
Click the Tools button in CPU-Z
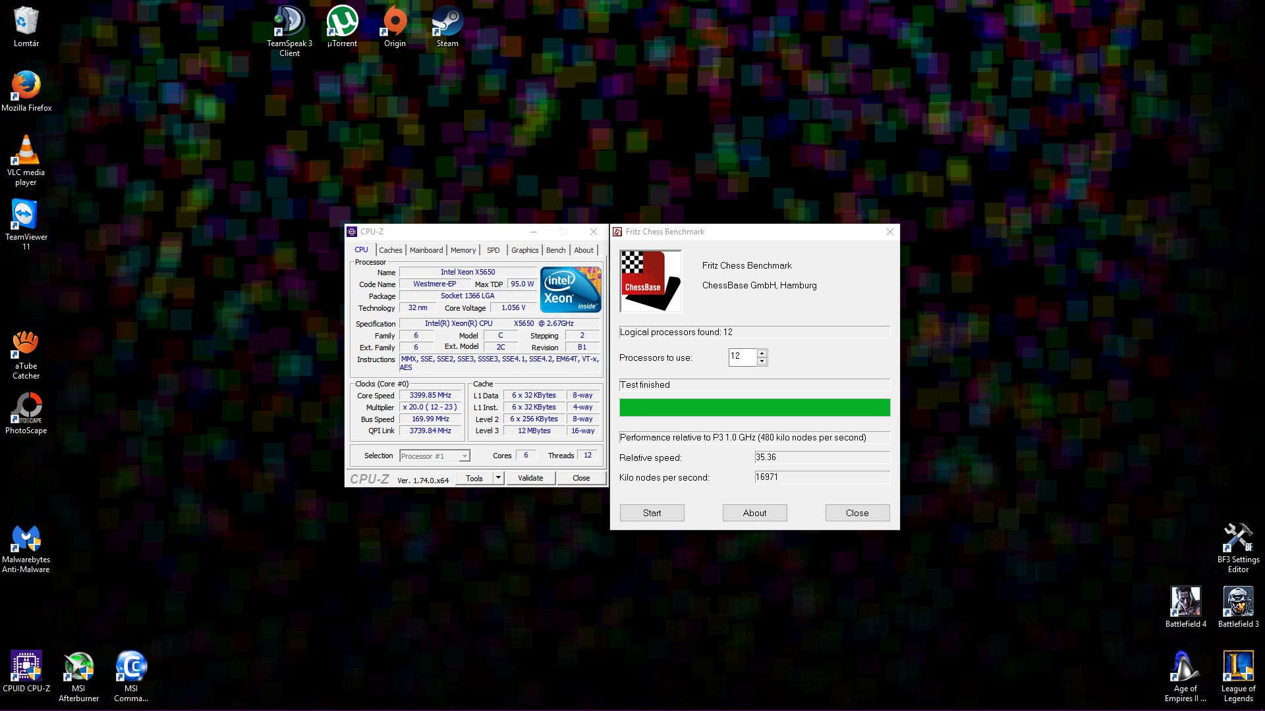tap(474, 478)
